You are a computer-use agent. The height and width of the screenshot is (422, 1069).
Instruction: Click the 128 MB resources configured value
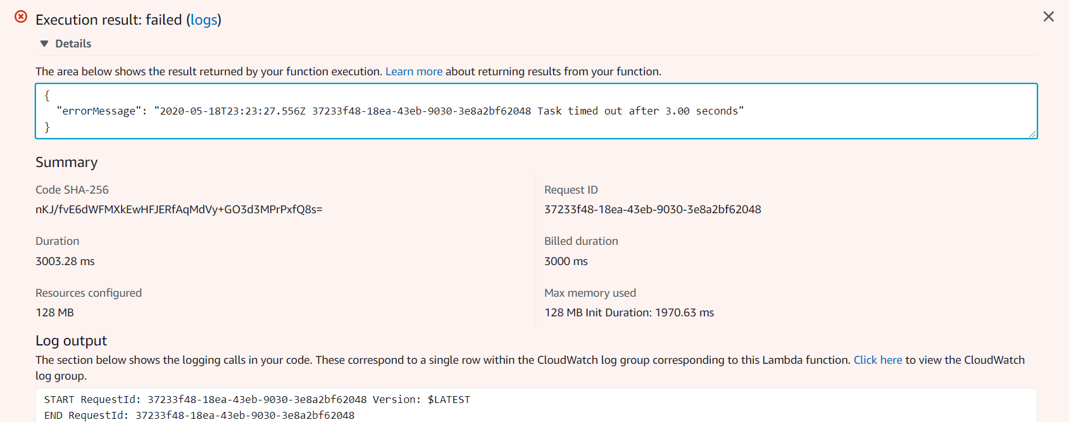pyautogui.click(x=54, y=313)
